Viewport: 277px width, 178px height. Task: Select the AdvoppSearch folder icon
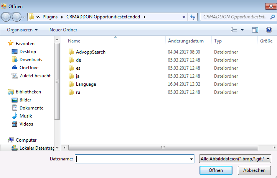tap(71, 52)
